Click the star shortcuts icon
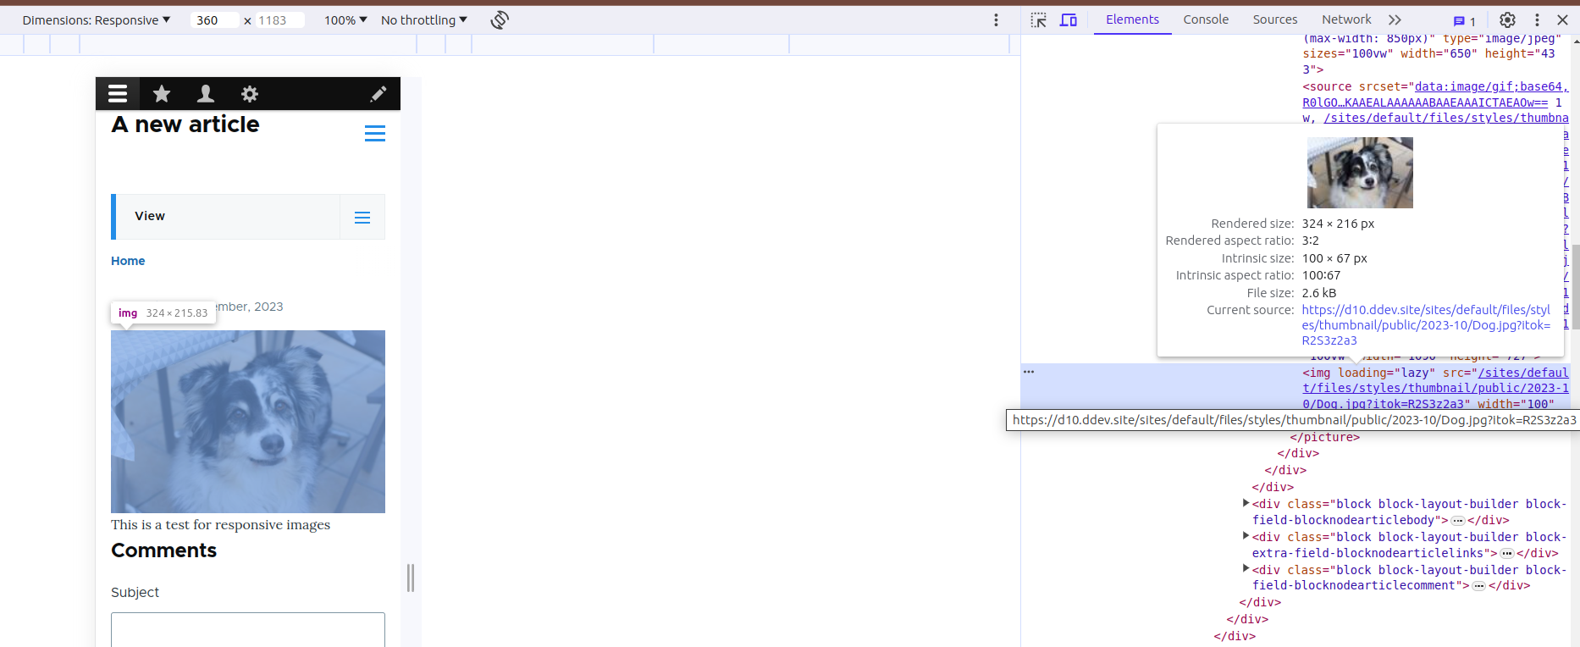Image resolution: width=1580 pixels, height=647 pixels. pos(162,93)
